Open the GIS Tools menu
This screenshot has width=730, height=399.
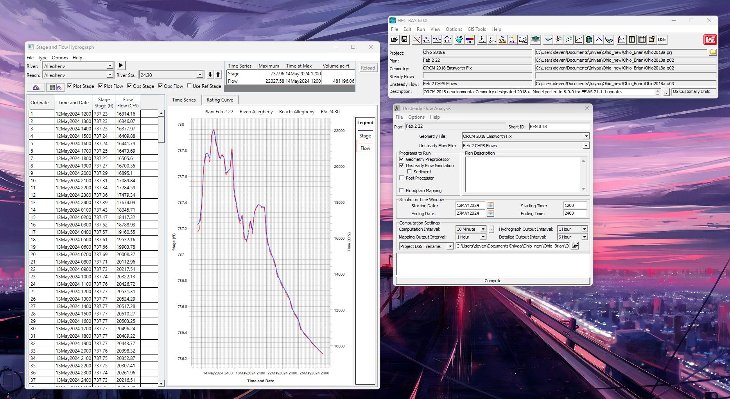tap(477, 29)
